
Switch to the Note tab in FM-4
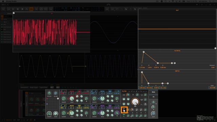(153, 92)
